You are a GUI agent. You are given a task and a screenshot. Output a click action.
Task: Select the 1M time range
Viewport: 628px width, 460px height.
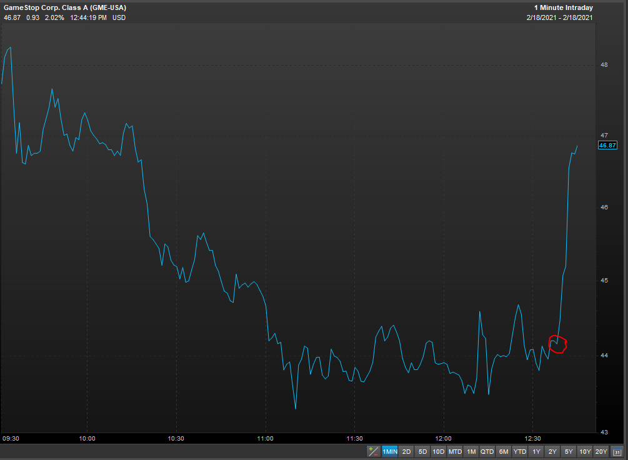click(x=471, y=451)
